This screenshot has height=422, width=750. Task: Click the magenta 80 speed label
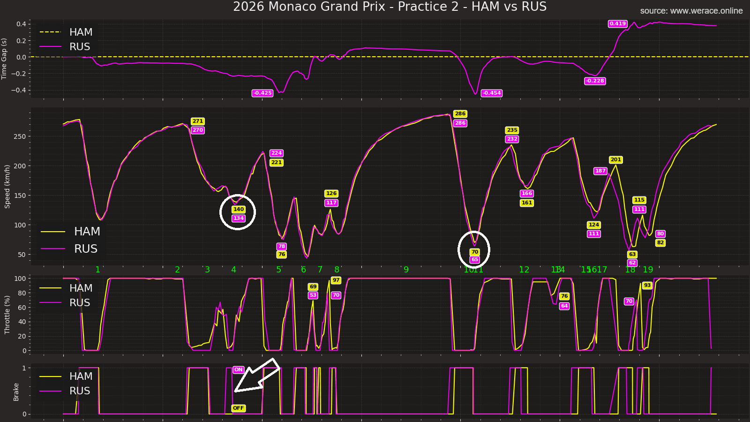click(660, 234)
